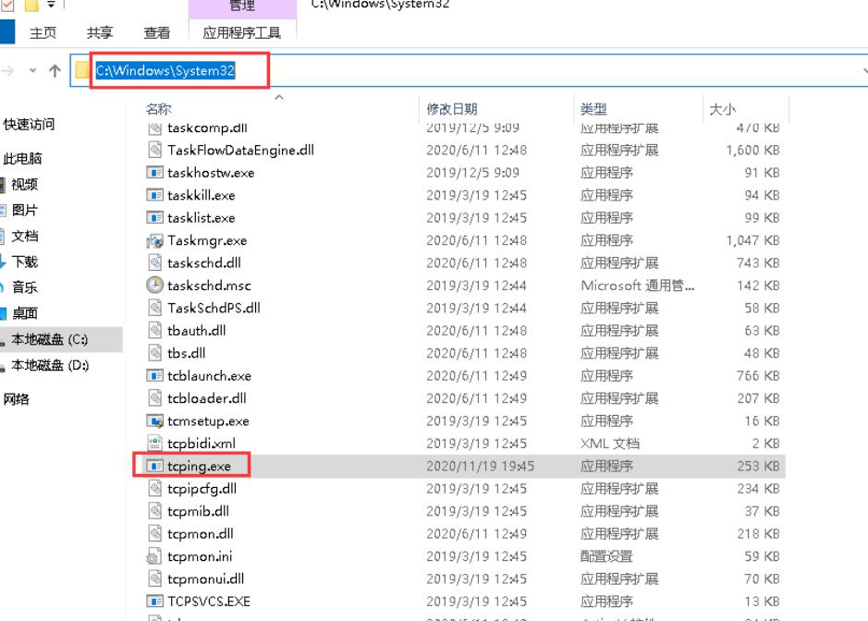Screen dimensions: 868x621
Task: Click the tcpmonui.dll file icon
Action: [x=154, y=578]
